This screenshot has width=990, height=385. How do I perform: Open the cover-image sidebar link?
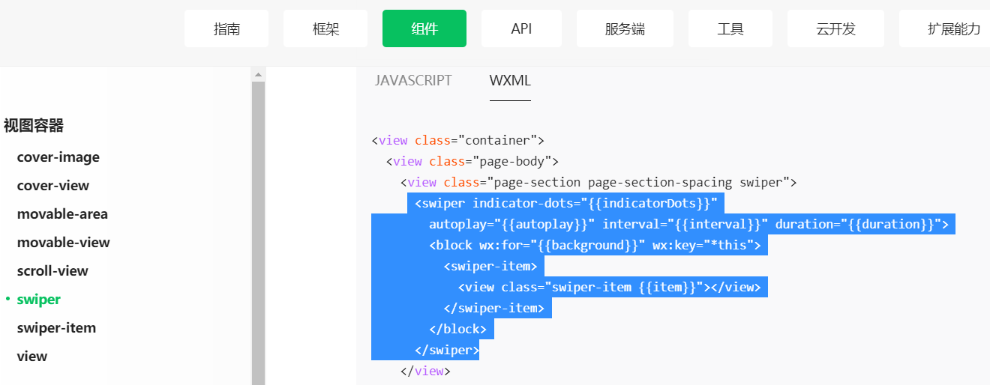tap(58, 157)
